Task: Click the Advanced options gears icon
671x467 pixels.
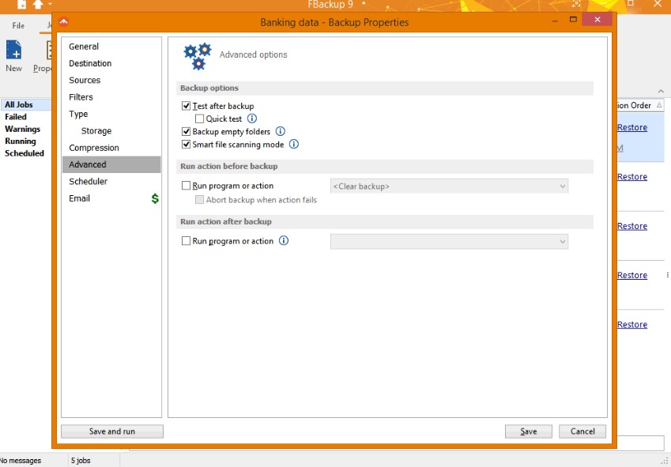Action: (196, 55)
